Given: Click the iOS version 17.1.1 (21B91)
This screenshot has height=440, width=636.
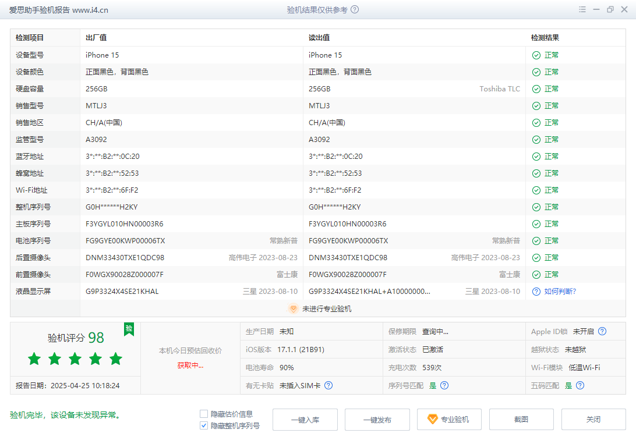Looking at the screenshot, I should pos(301,350).
